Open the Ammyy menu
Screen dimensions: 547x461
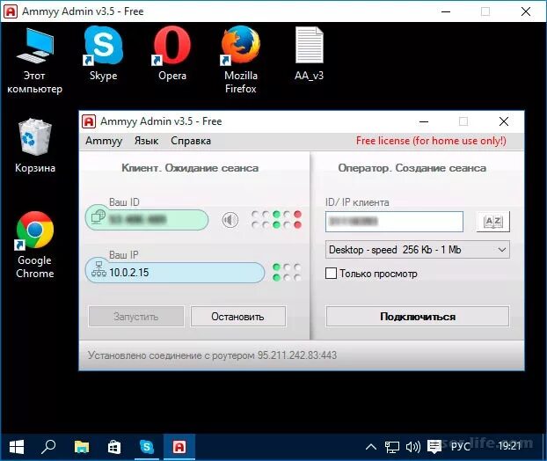tap(104, 141)
